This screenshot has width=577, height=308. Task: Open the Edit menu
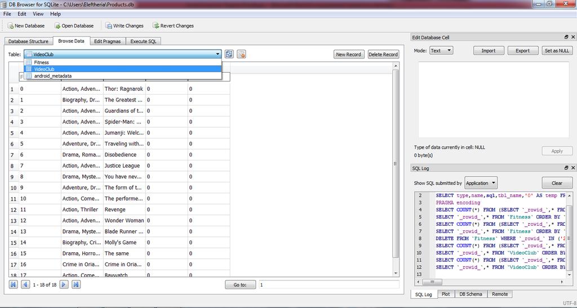coord(22,14)
